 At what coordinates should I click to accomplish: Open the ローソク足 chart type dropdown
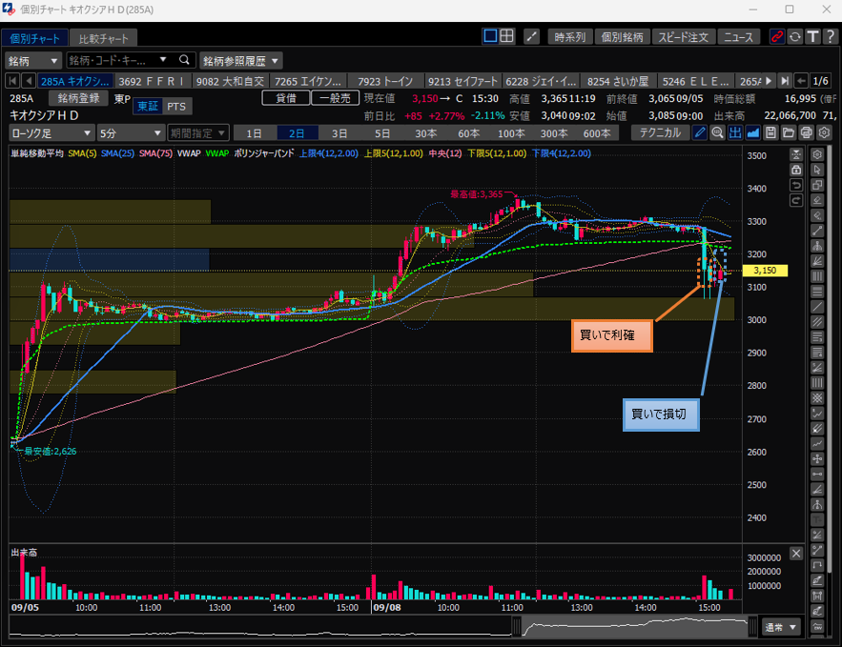click(x=51, y=133)
